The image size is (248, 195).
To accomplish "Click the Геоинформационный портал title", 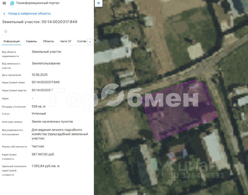I will coord(38,3).
